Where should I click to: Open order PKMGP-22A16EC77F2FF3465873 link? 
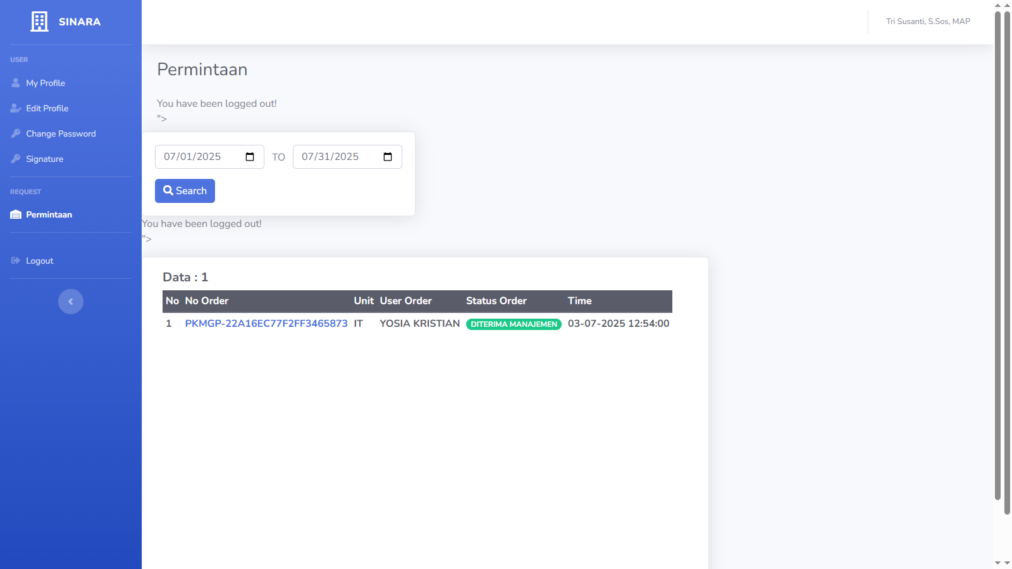pyautogui.click(x=266, y=324)
